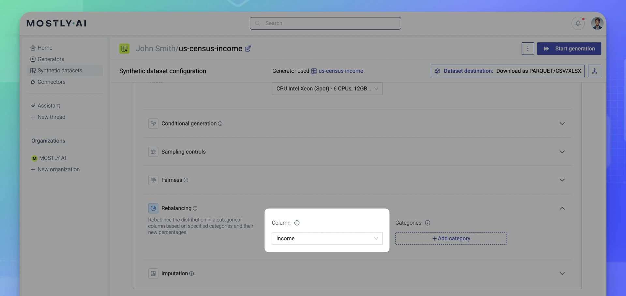Show info tooltip for Conditional generation
Viewport: 626px width, 296px height.
pos(220,124)
